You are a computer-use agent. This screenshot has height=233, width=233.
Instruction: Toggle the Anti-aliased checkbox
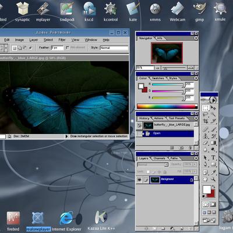coord(68,47)
